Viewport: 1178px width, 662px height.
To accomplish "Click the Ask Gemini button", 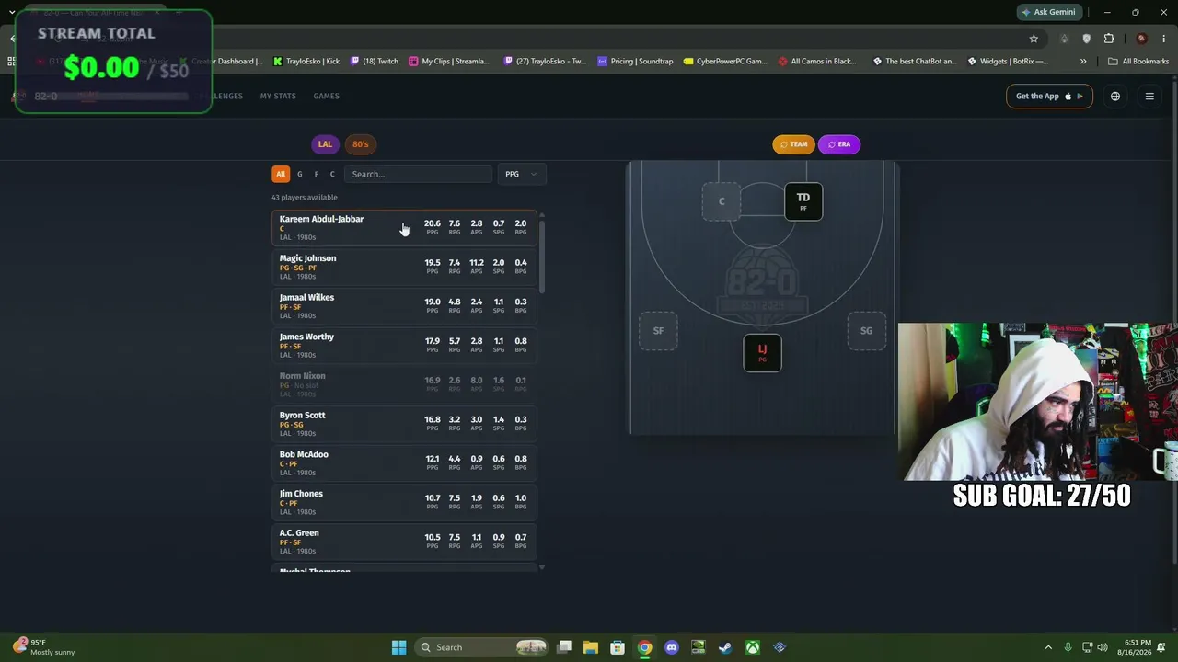I will pyautogui.click(x=1047, y=12).
